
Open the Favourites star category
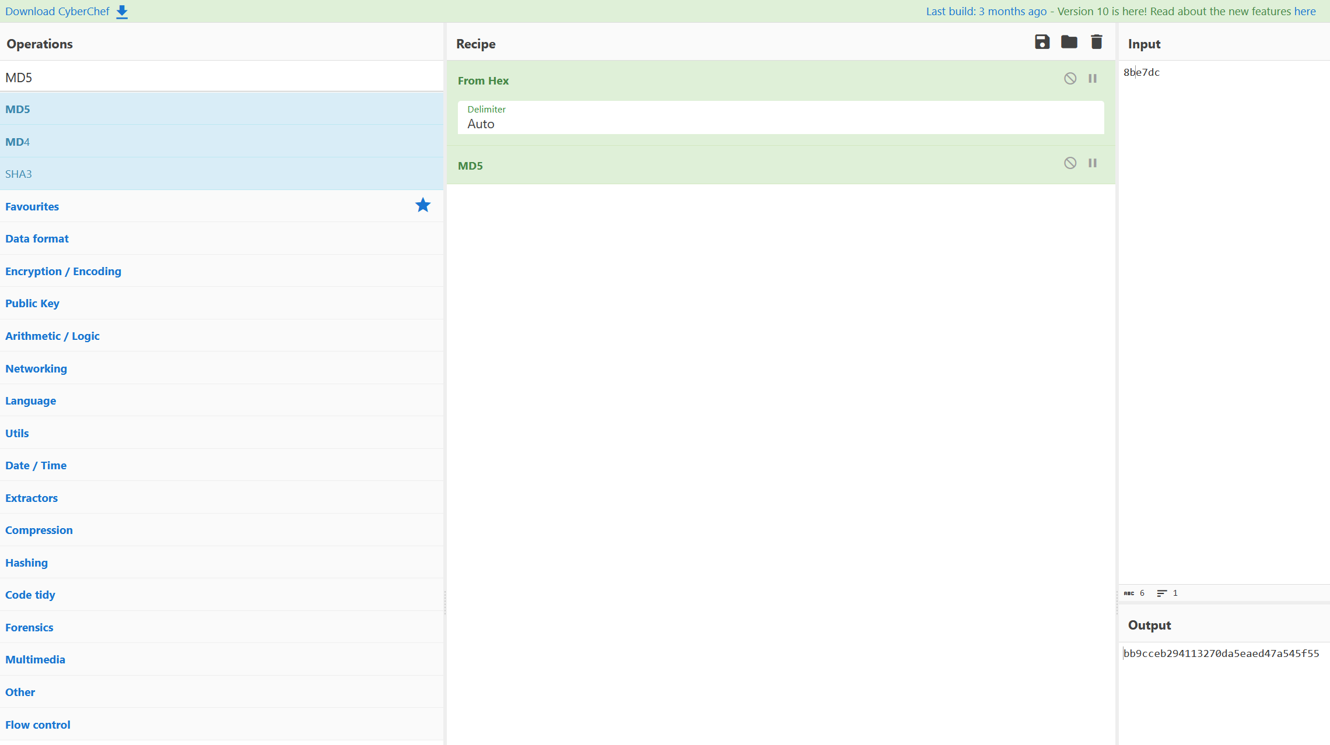click(423, 205)
